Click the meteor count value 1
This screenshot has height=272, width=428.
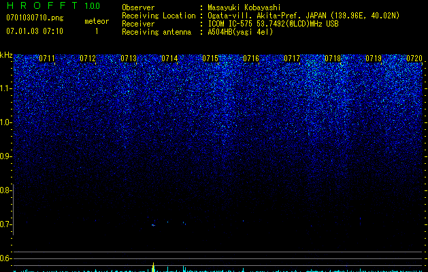(x=97, y=31)
